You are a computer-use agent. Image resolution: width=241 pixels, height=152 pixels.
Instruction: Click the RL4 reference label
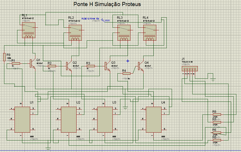(x=146, y=18)
